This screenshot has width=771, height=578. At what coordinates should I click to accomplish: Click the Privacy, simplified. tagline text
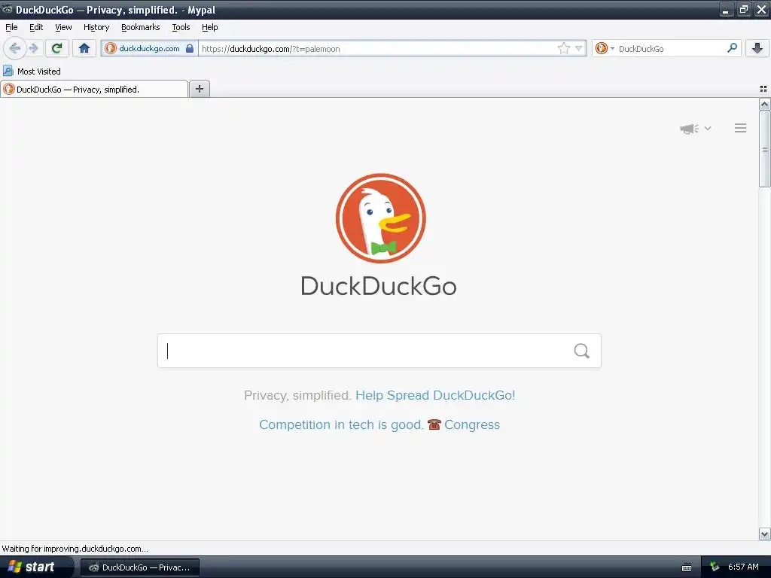point(297,395)
